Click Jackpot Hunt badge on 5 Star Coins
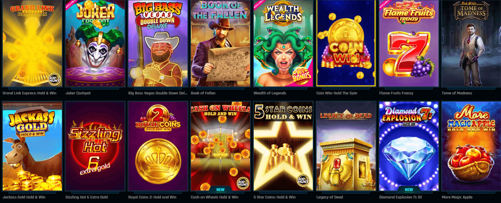Image resolution: width=501 pixels, height=203 pixels. tap(303, 180)
